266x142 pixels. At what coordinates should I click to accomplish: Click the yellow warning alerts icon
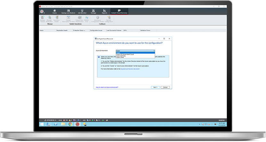[x=70, y=120]
